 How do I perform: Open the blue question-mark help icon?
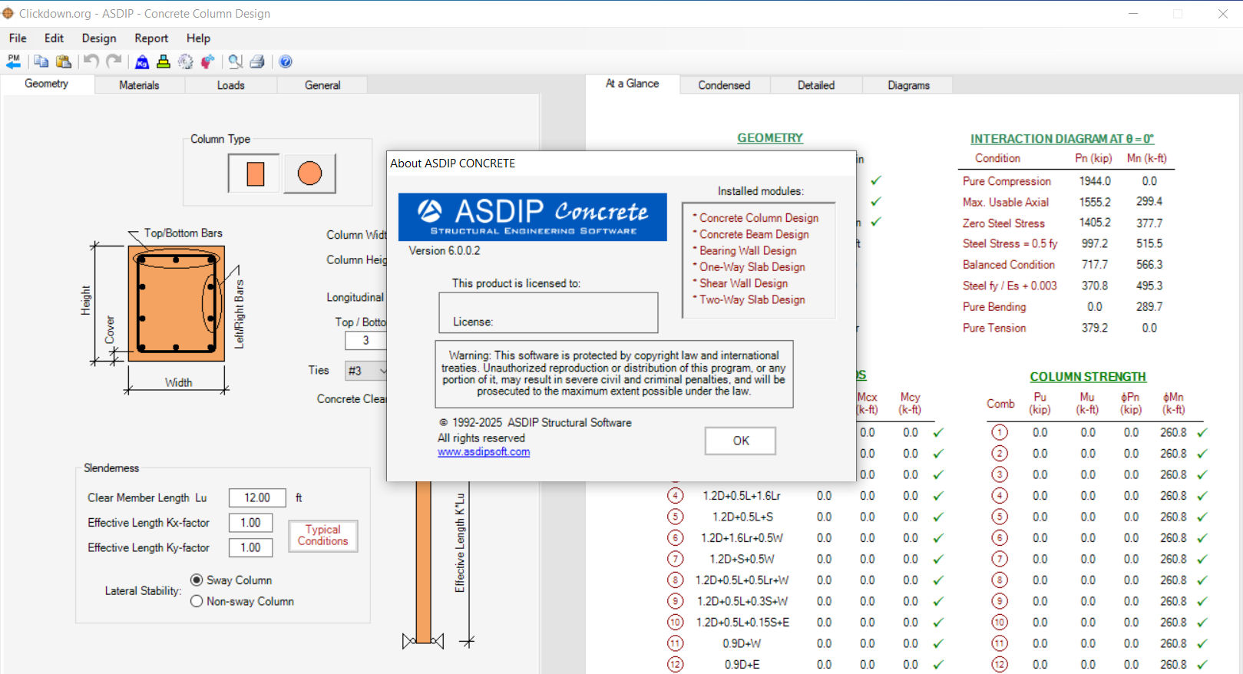click(x=286, y=61)
